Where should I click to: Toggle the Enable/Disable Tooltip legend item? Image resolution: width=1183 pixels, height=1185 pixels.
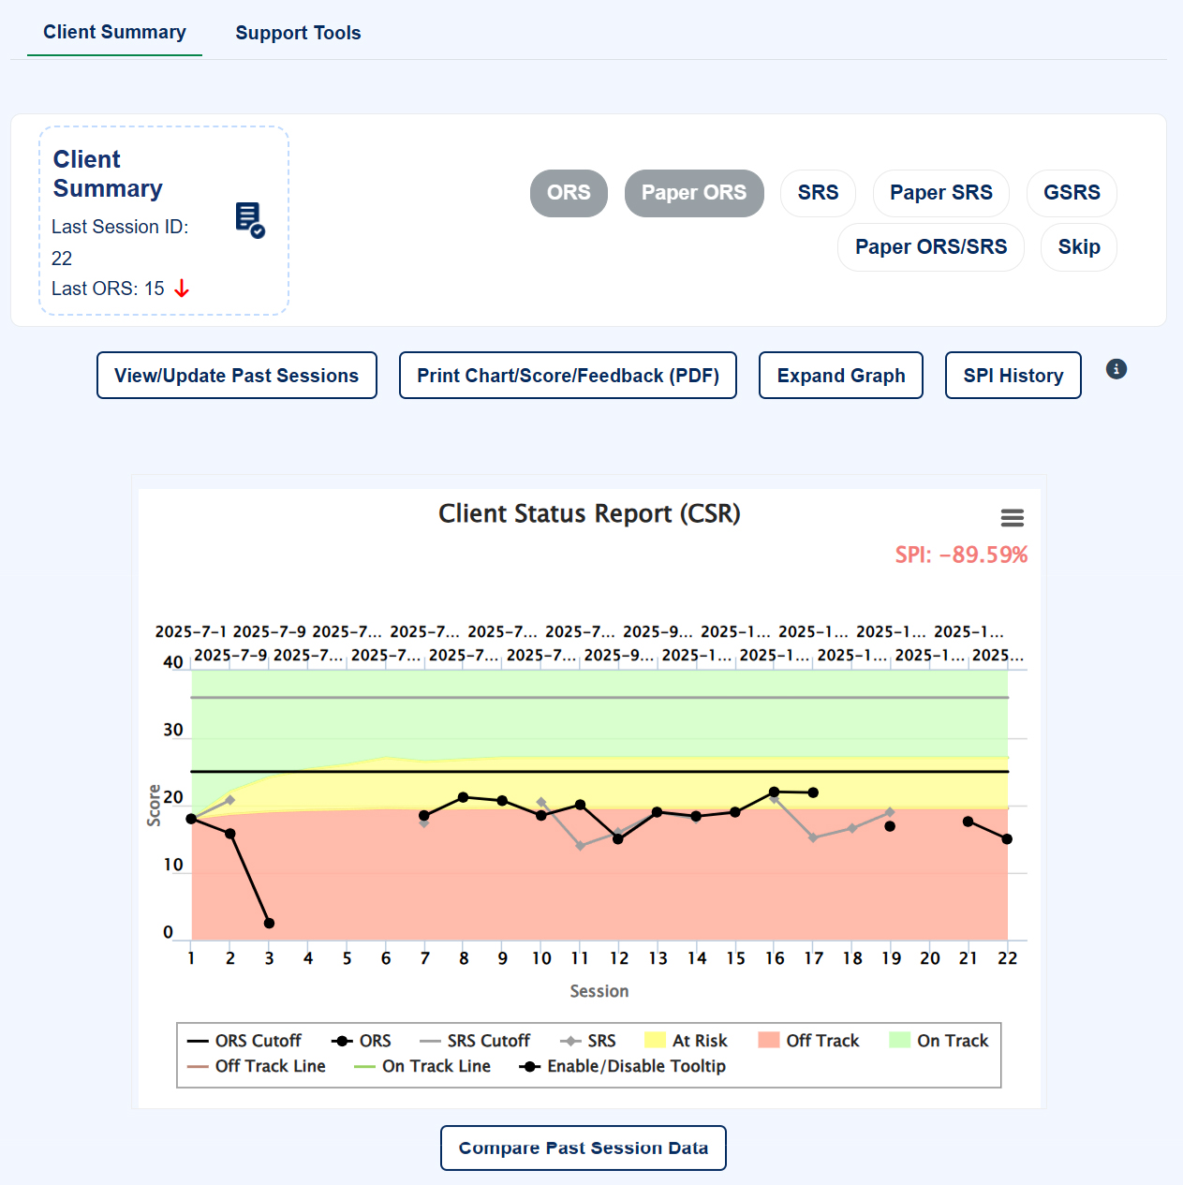coord(624,1066)
